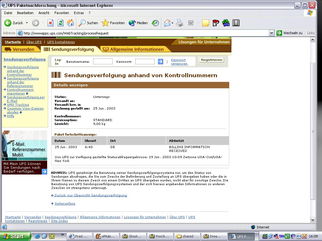
Task: Click the Refresh page icon
Action: [x=60, y=23]
